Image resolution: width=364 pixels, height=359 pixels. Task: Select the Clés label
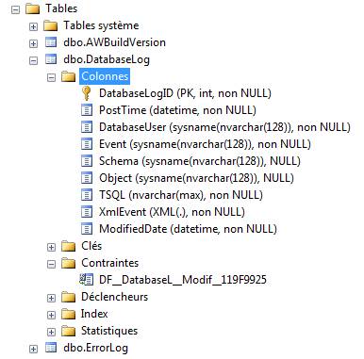point(91,246)
